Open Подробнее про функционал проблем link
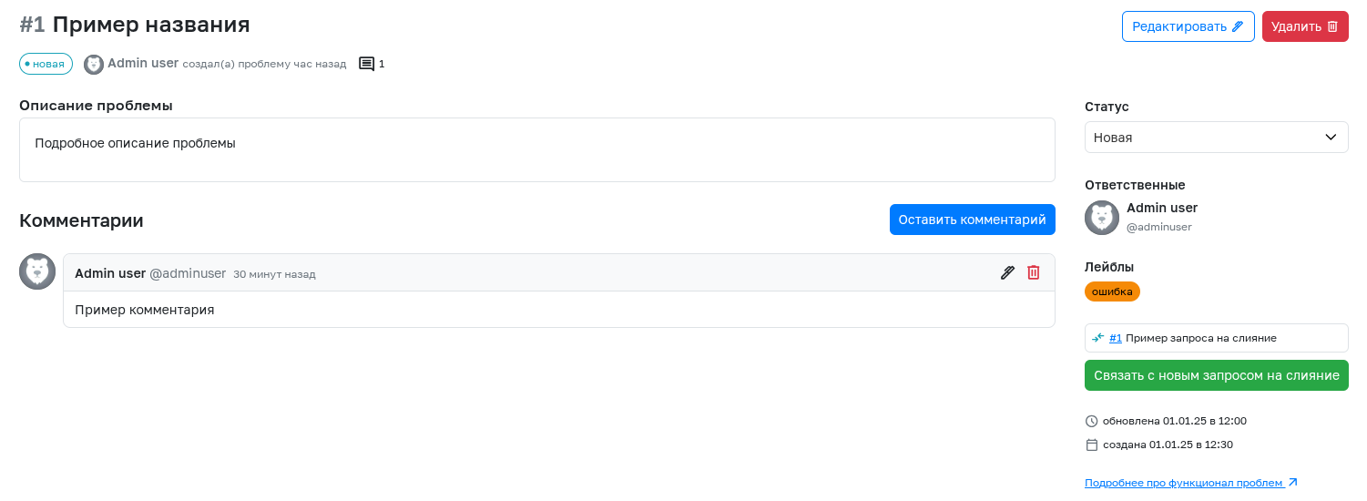Image resolution: width=1367 pixels, height=501 pixels. (1185, 483)
